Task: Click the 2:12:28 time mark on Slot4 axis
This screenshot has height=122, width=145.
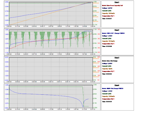Action: [84, 109]
